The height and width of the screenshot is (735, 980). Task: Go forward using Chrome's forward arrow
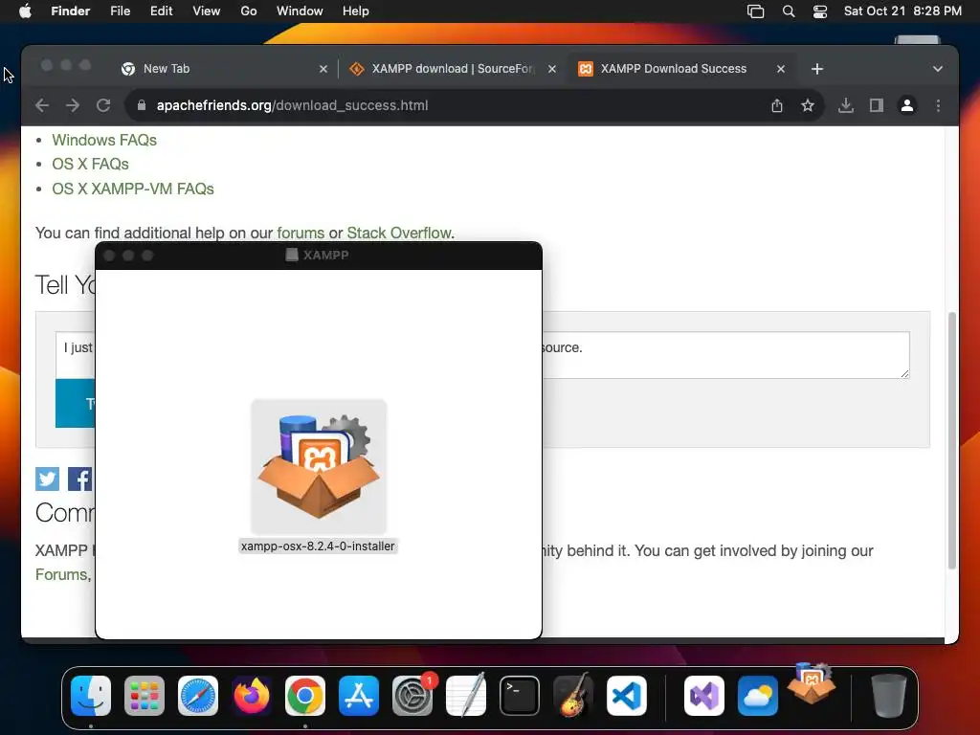click(73, 105)
